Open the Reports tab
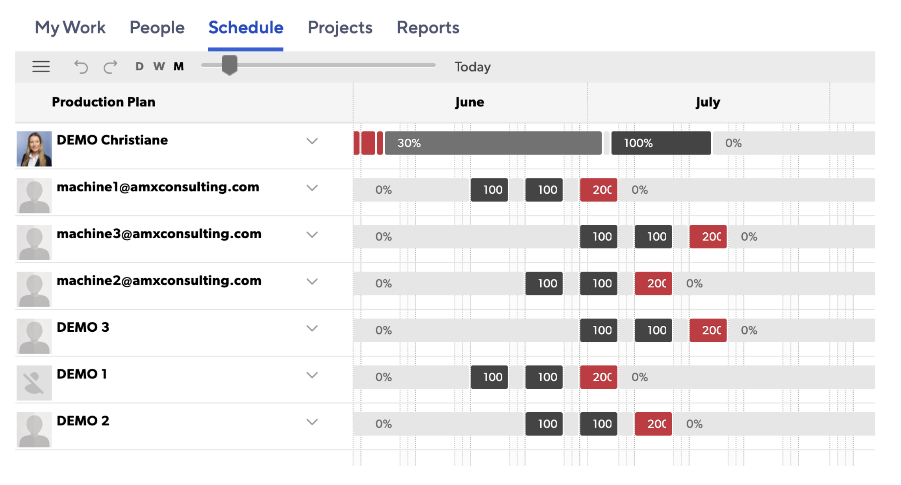The image size is (901, 485). click(x=428, y=28)
